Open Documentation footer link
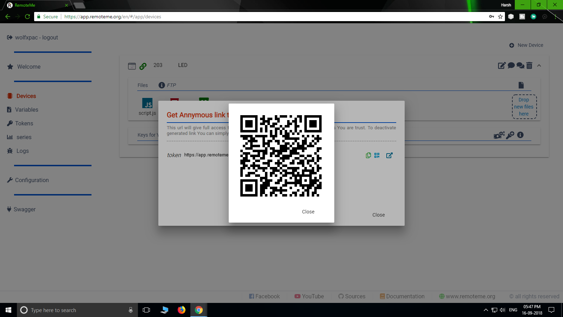This screenshot has height=317, width=563. point(402,296)
